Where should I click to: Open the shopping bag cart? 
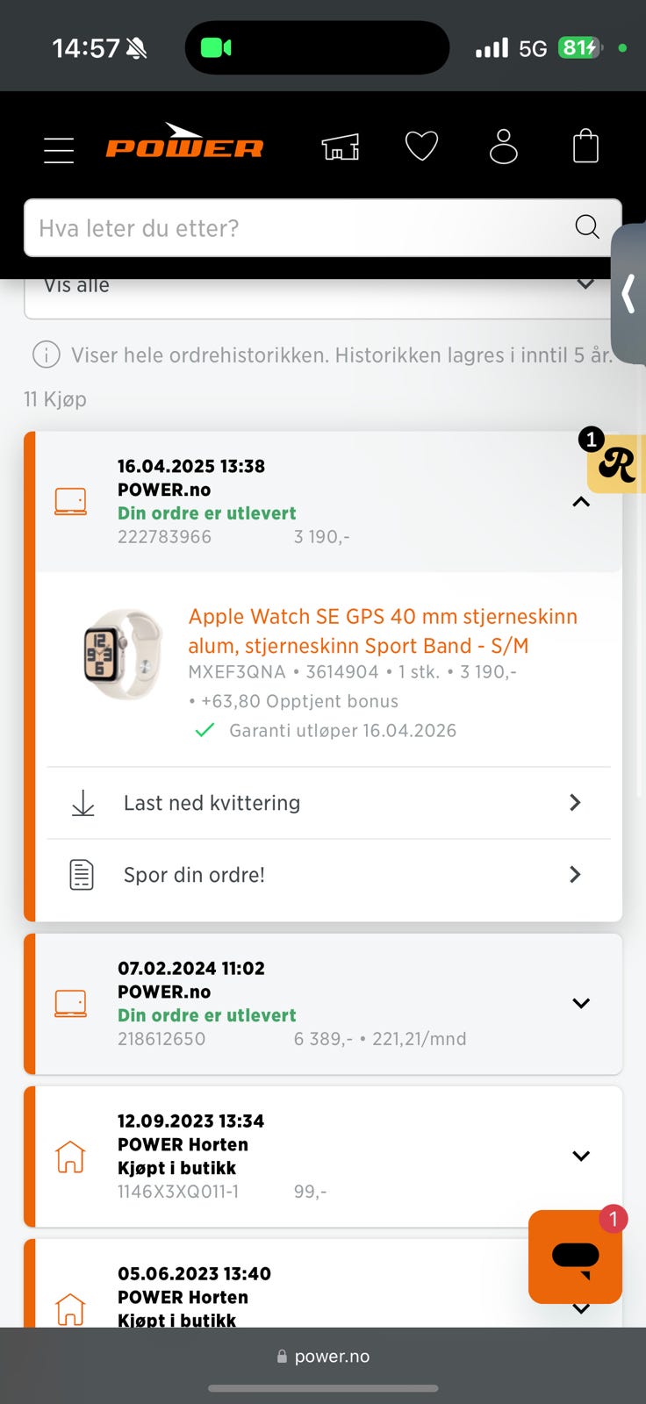pos(585,147)
